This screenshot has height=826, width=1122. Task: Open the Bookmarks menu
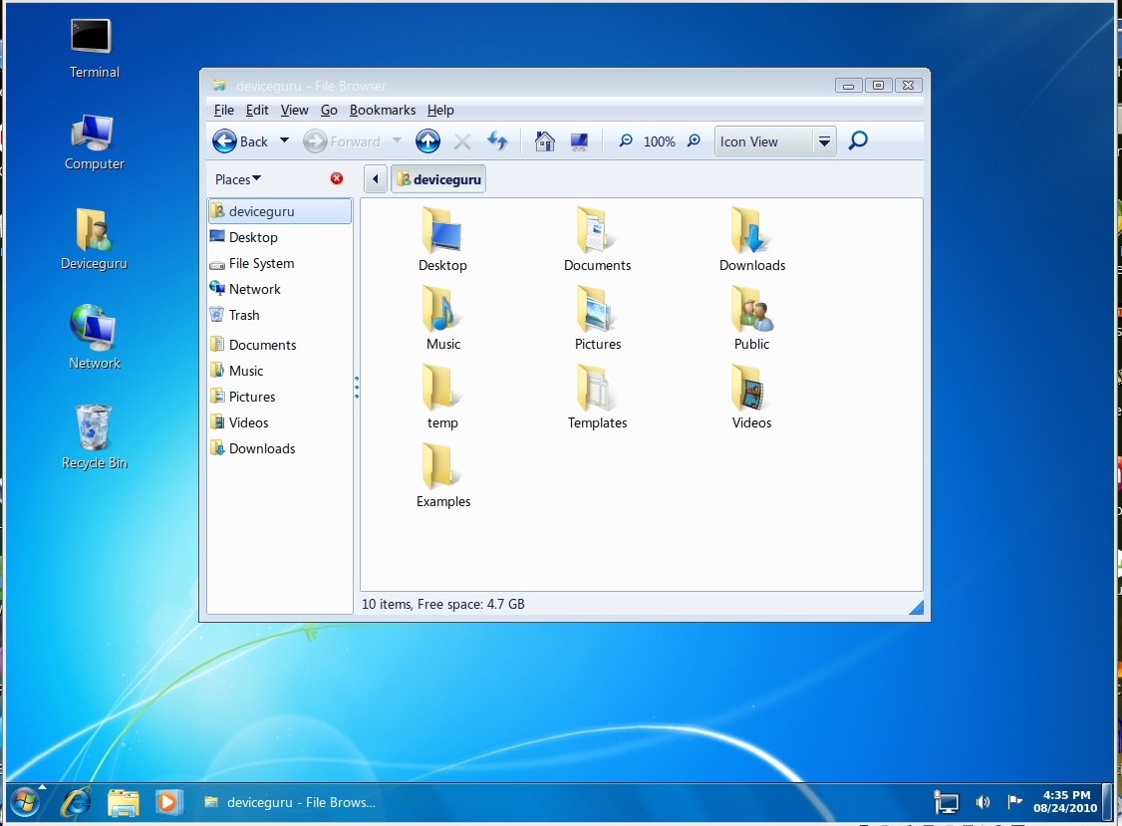point(382,110)
